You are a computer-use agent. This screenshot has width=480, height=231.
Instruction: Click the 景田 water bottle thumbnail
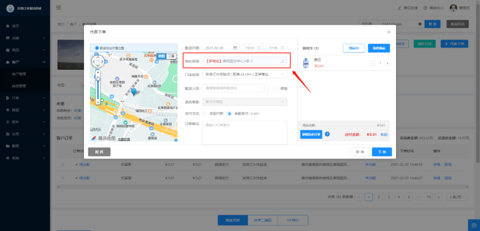coord(306,63)
